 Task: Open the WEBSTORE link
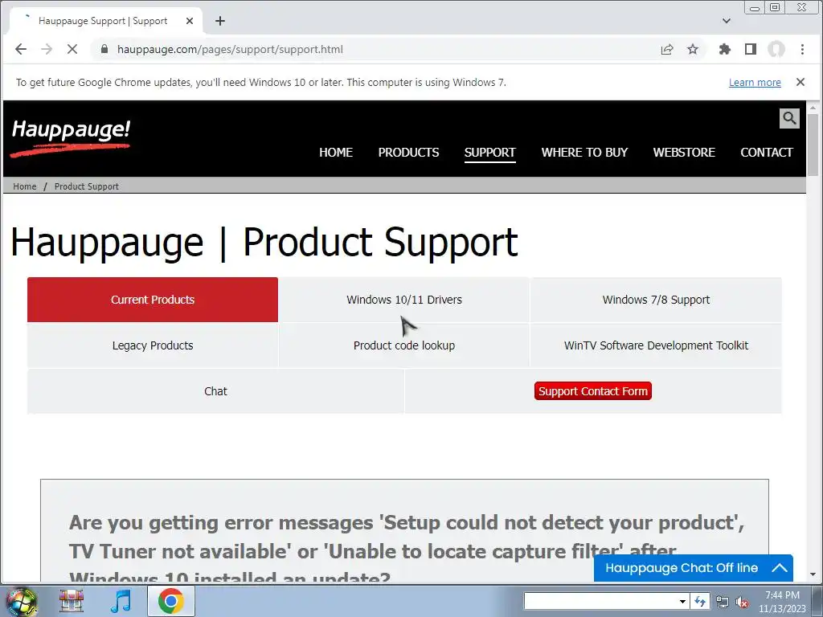[x=684, y=152]
